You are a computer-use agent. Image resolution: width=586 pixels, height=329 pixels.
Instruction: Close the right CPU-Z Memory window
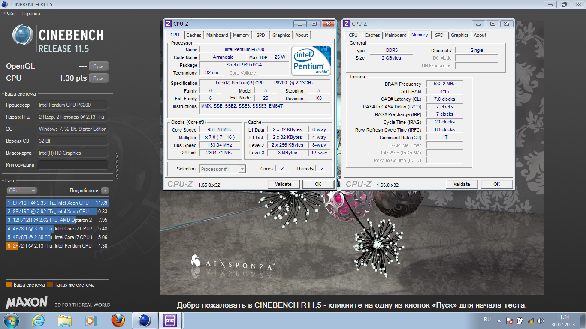pos(507,24)
